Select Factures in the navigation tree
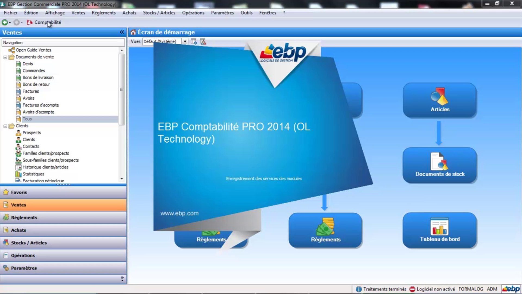This screenshot has height=294, width=522. (31, 91)
